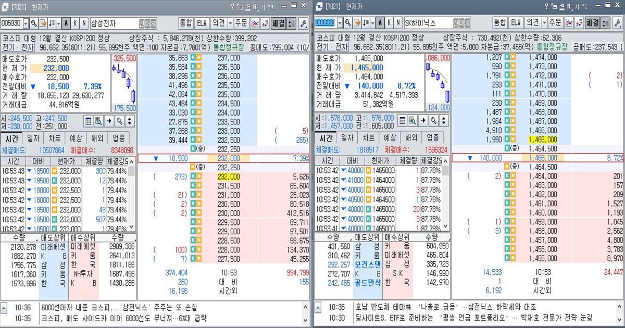625x328 pixels.
Task: Switch to 일자 tab in SK Hynix window
Action: coord(348,138)
